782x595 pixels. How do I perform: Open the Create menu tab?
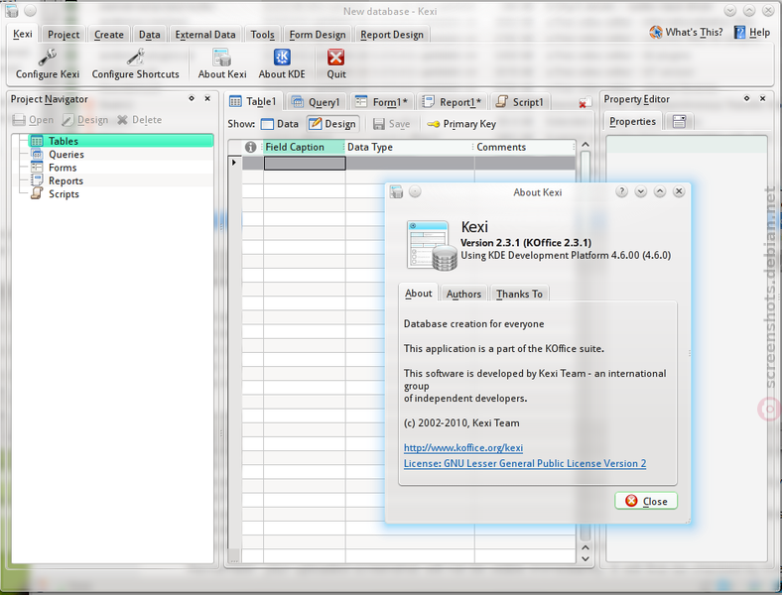coord(109,35)
